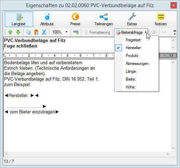Choose Breite: in the menu
The image size is (180, 168).
[137, 79]
